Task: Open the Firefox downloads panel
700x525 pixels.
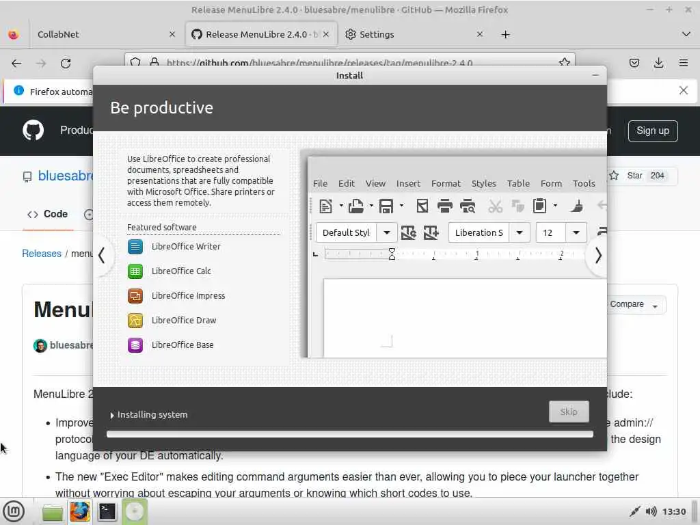Action: tap(658, 63)
